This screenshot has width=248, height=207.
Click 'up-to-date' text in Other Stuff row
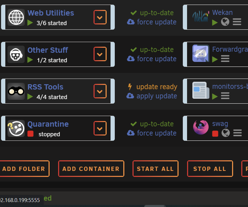(157, 50)
